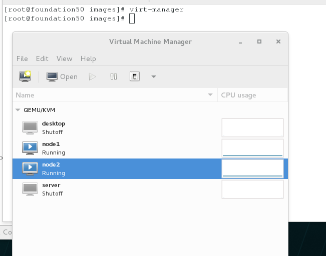Shut down VM using power icon

pyautogui.click(x=135, y=76)
